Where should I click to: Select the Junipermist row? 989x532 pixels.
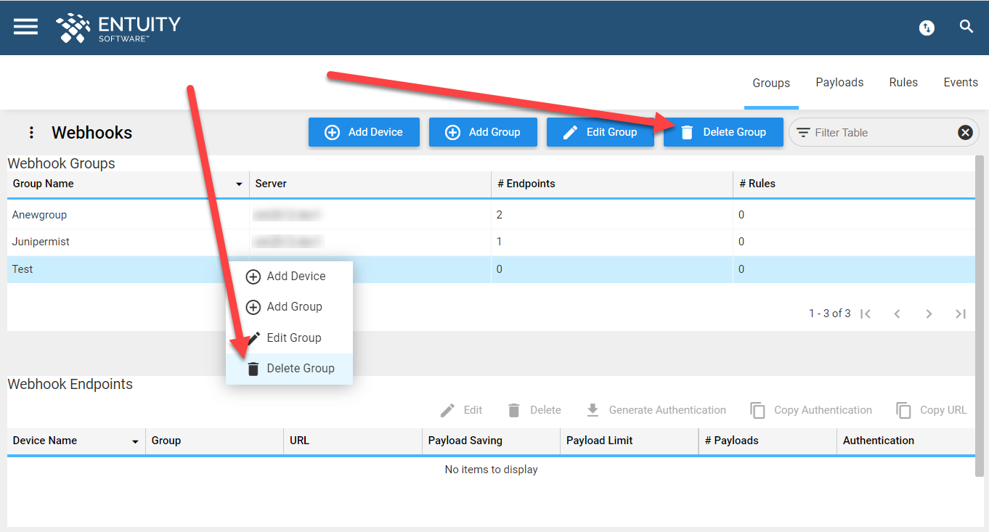pyautogui.click(x=491, y=242)
